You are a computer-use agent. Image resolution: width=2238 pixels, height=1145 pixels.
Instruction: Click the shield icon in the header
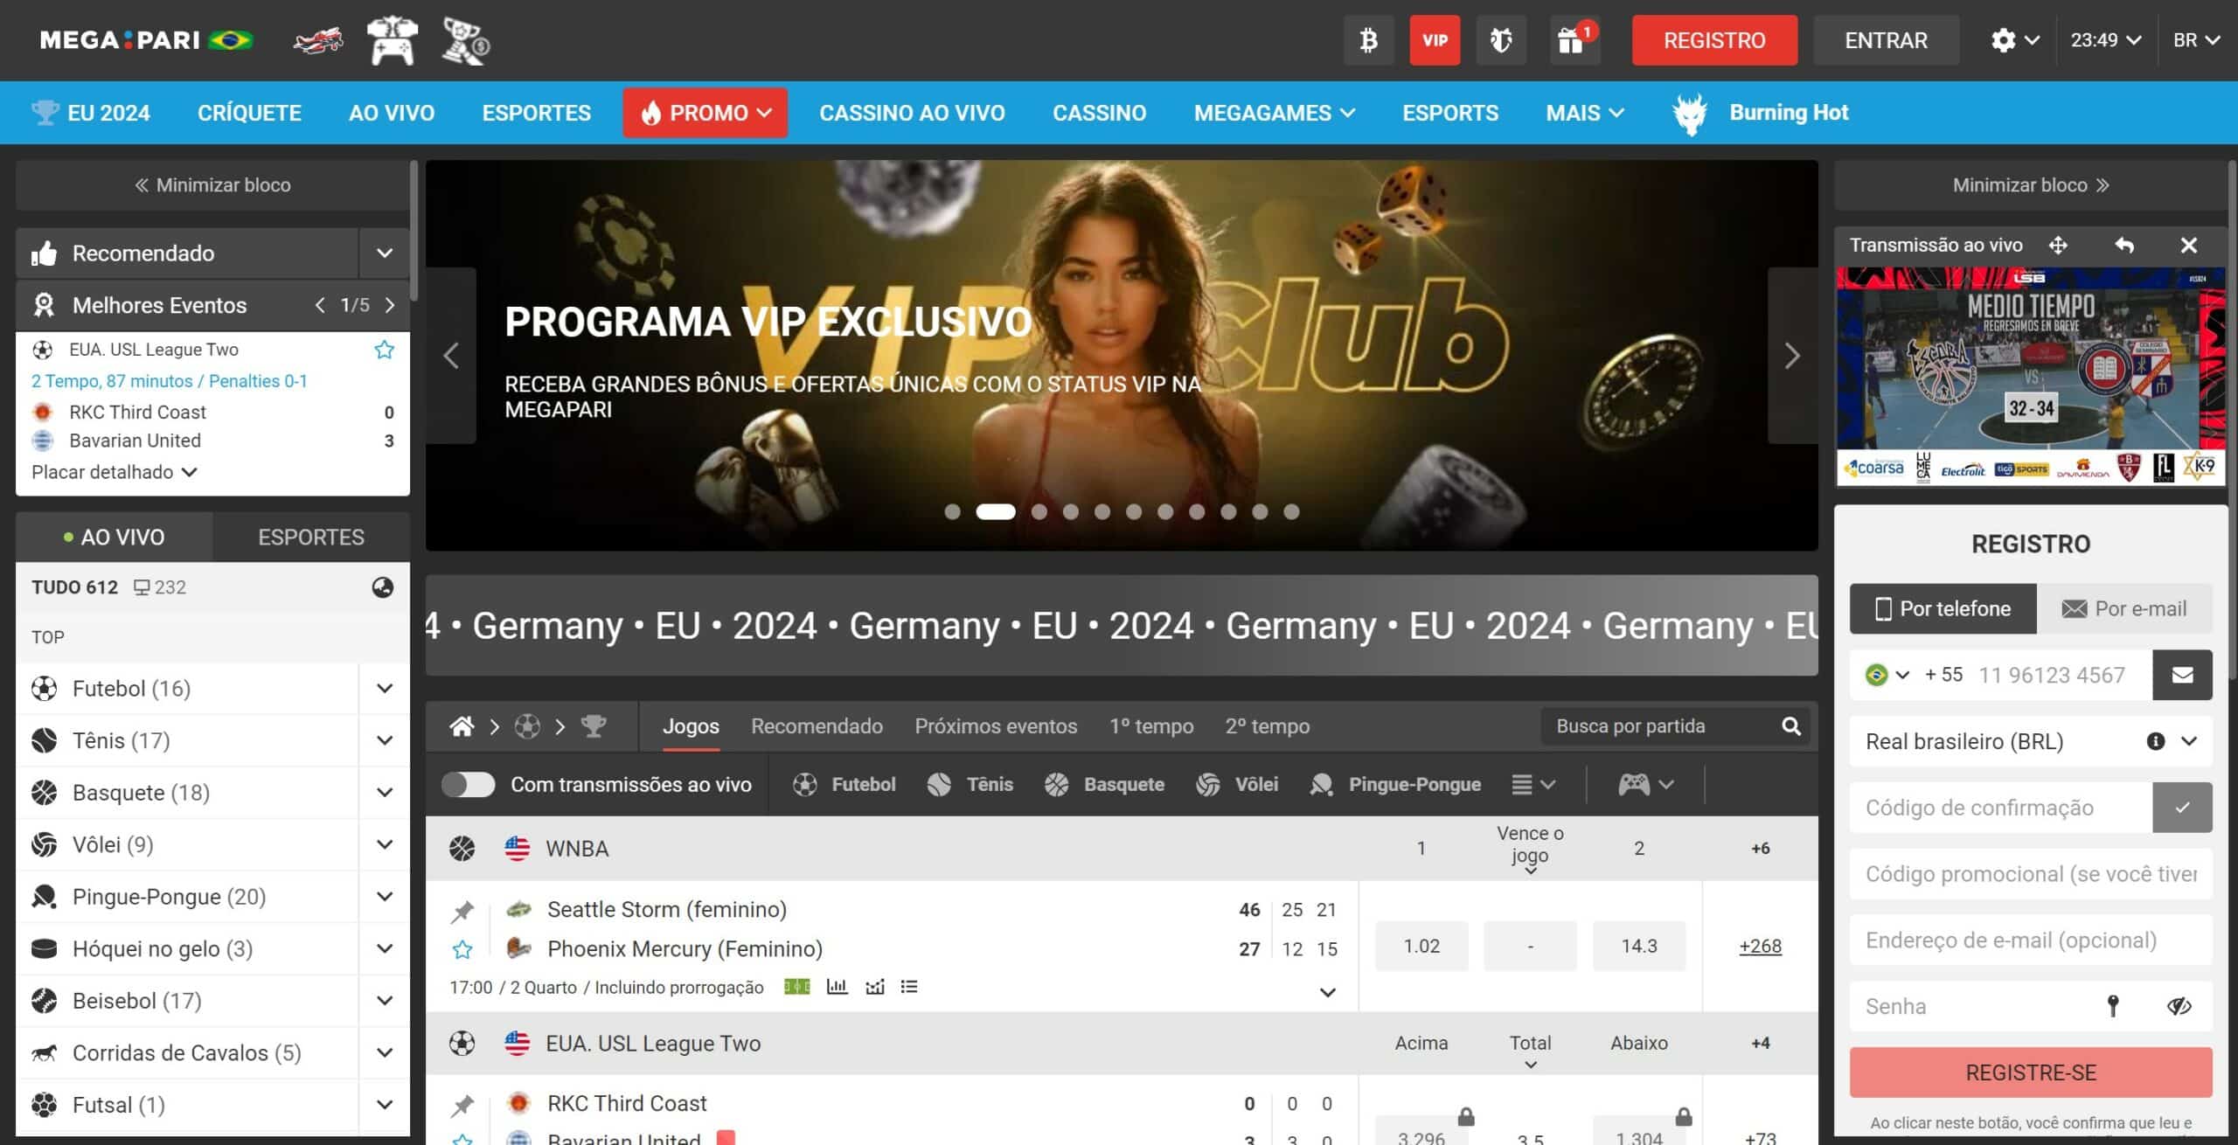[x=1501, y=40]
